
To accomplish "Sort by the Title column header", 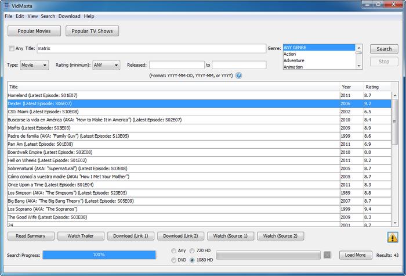I will pos(174,87).
